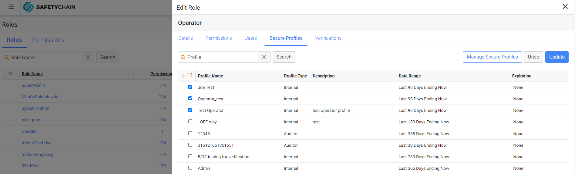Click the Manage Secure Profiles button
This screenshot has height=174, width=575.
pos(492,57)
